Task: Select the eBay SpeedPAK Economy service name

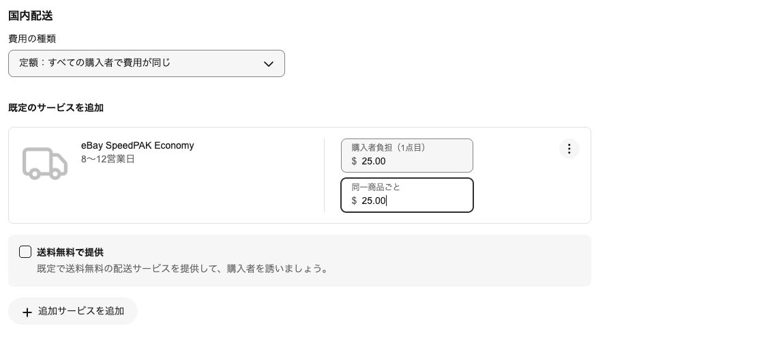Action: (138, 145)
